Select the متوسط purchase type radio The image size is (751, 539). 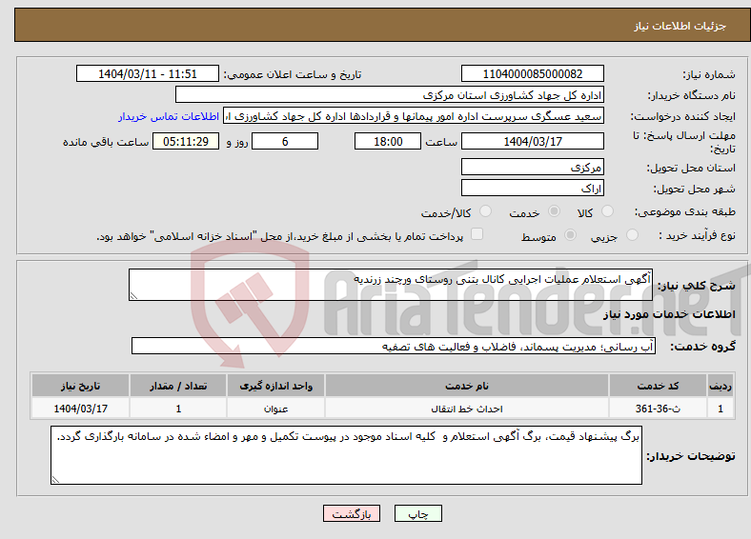(x=571, y=234)
